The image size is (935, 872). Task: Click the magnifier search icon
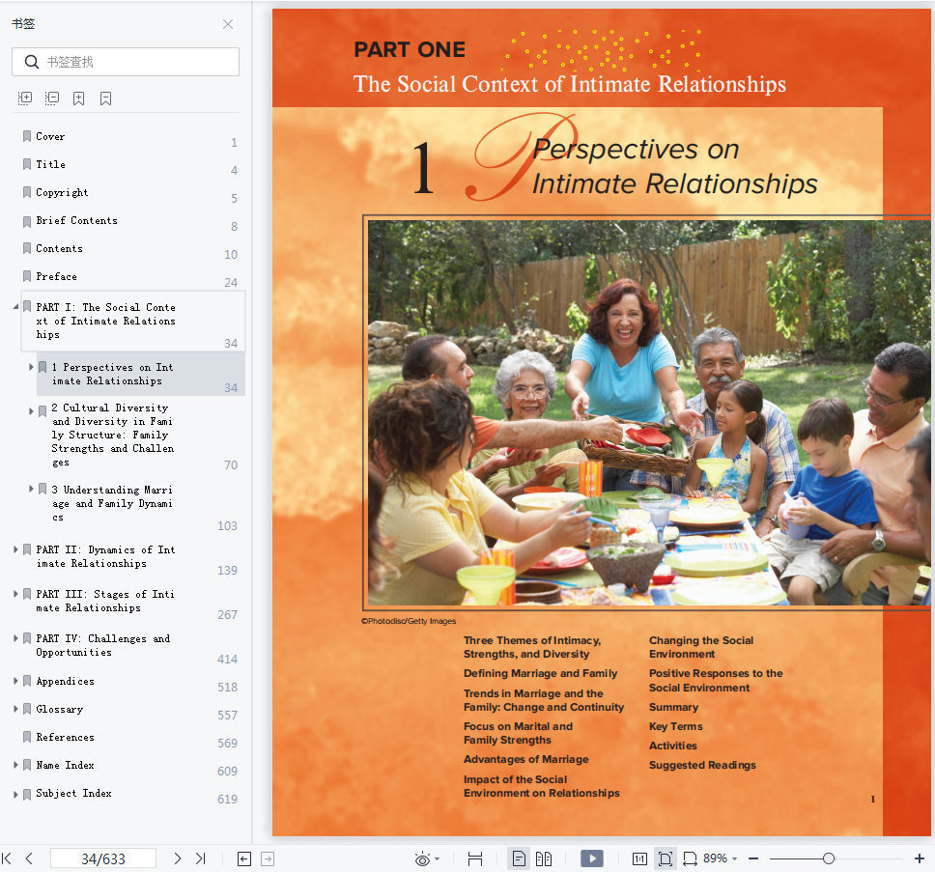pyautogui.click(x=32, y=62)
